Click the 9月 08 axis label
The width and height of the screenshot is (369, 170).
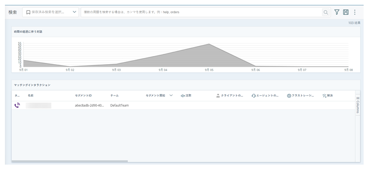coord(348,70)
